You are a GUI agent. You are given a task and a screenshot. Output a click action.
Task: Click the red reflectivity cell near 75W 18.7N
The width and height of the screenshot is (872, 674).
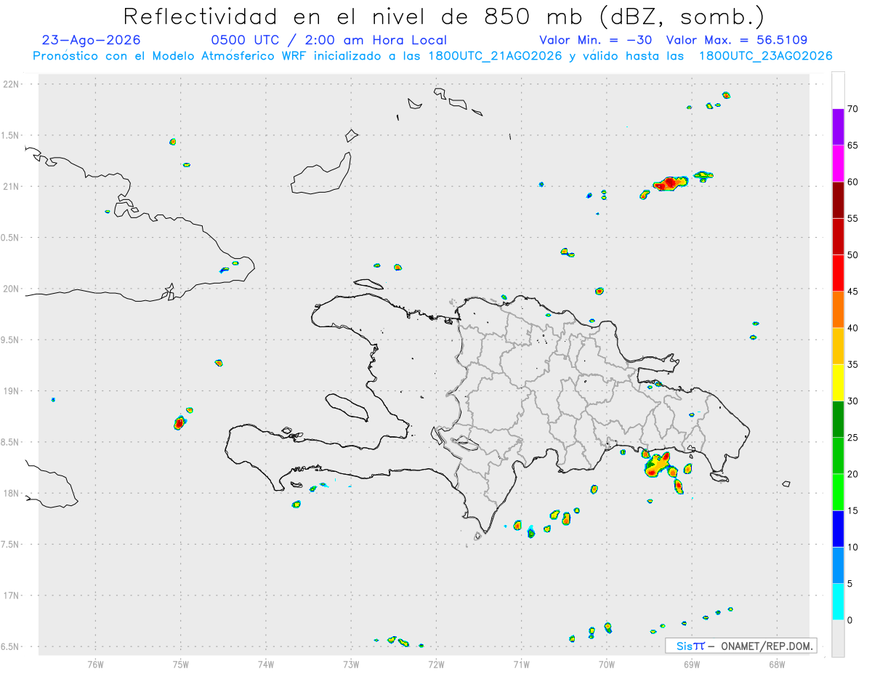(x=179, y=422)
